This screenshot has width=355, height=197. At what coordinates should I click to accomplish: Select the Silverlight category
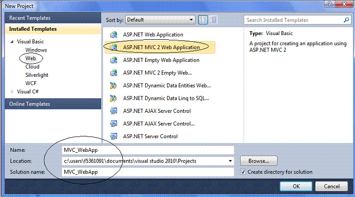click(x=37, y=75)
